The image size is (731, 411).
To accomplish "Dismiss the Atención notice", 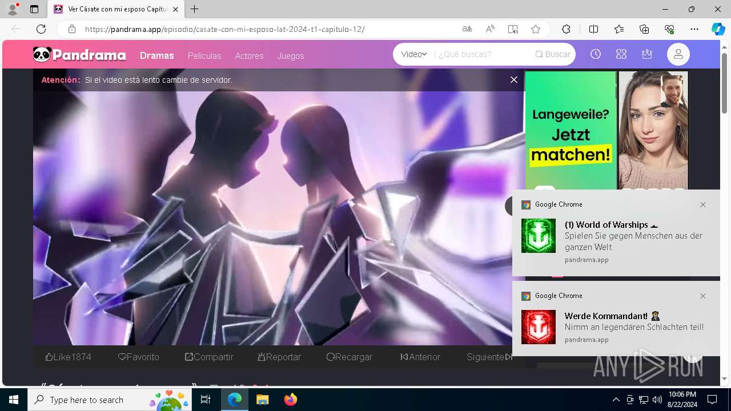I will tap(514, 80).
